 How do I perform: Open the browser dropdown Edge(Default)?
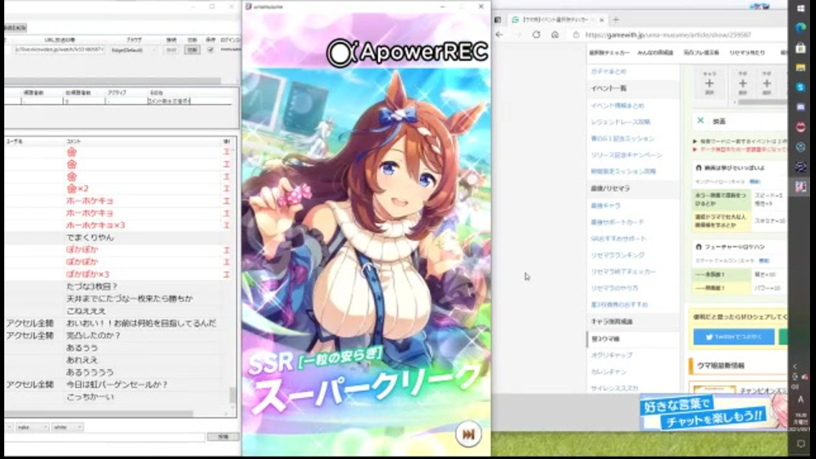(133, 49)
